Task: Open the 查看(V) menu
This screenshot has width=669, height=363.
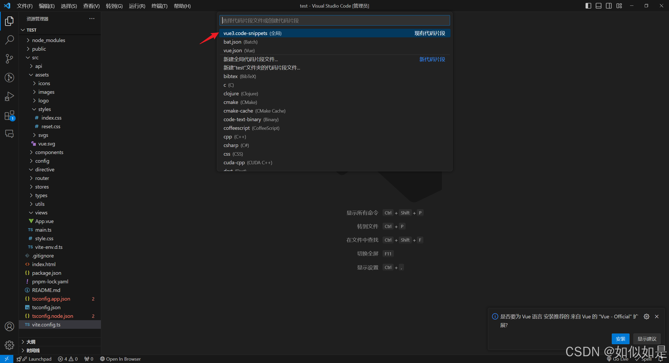Action: pos(91,6)
